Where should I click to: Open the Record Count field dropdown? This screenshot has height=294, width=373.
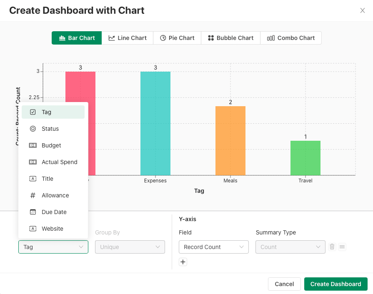click(x=214, y=247)
